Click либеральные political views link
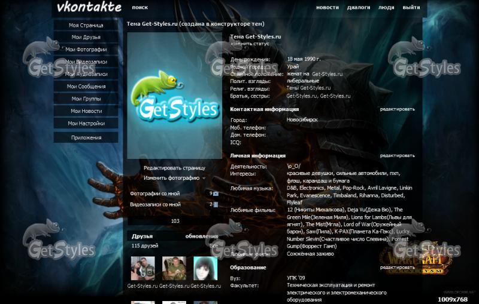The image size is (479, 304). (303, 81)
